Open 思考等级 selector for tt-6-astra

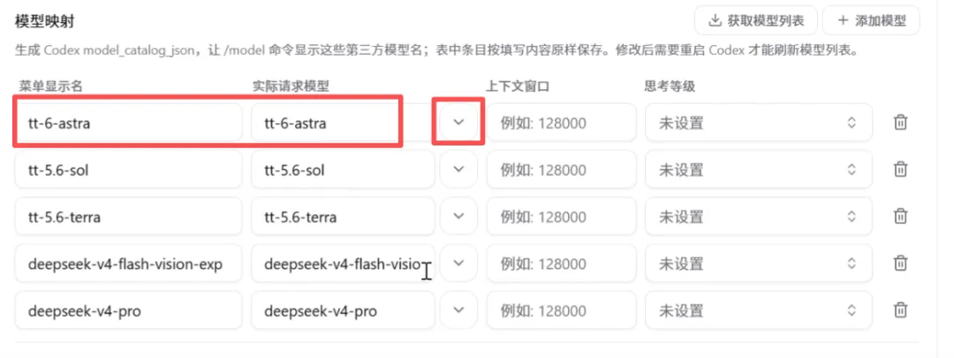coord(759,123)
